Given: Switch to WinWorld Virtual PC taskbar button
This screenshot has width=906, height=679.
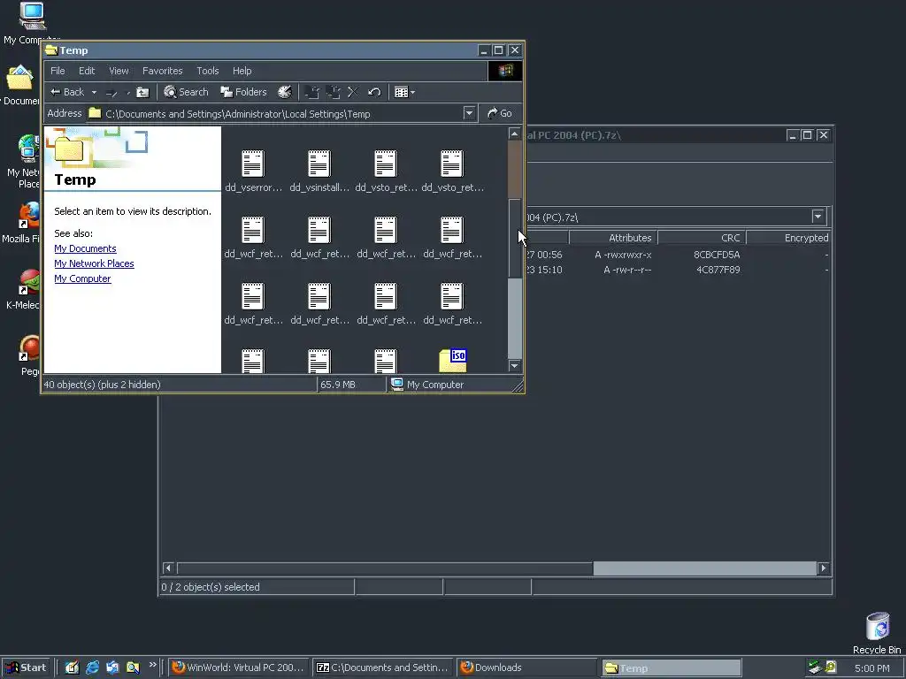Looking at the screenshot, I should click(239, 668).
